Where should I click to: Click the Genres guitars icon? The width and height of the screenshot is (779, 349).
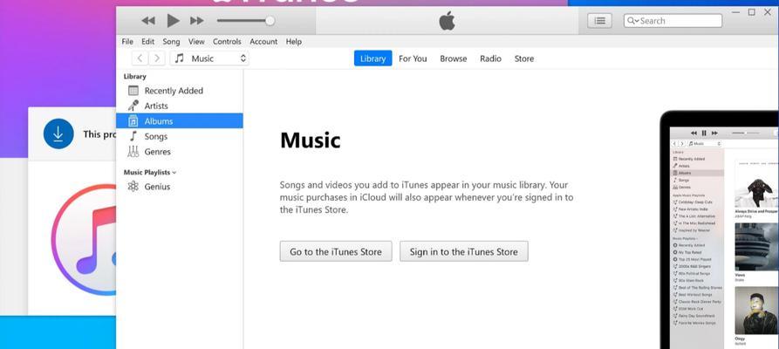[133, 152]
